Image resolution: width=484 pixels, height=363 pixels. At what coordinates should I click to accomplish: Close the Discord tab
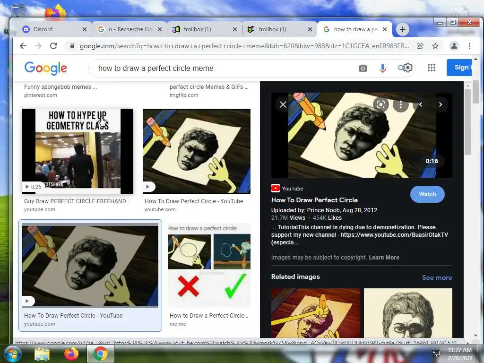point(84,29)
